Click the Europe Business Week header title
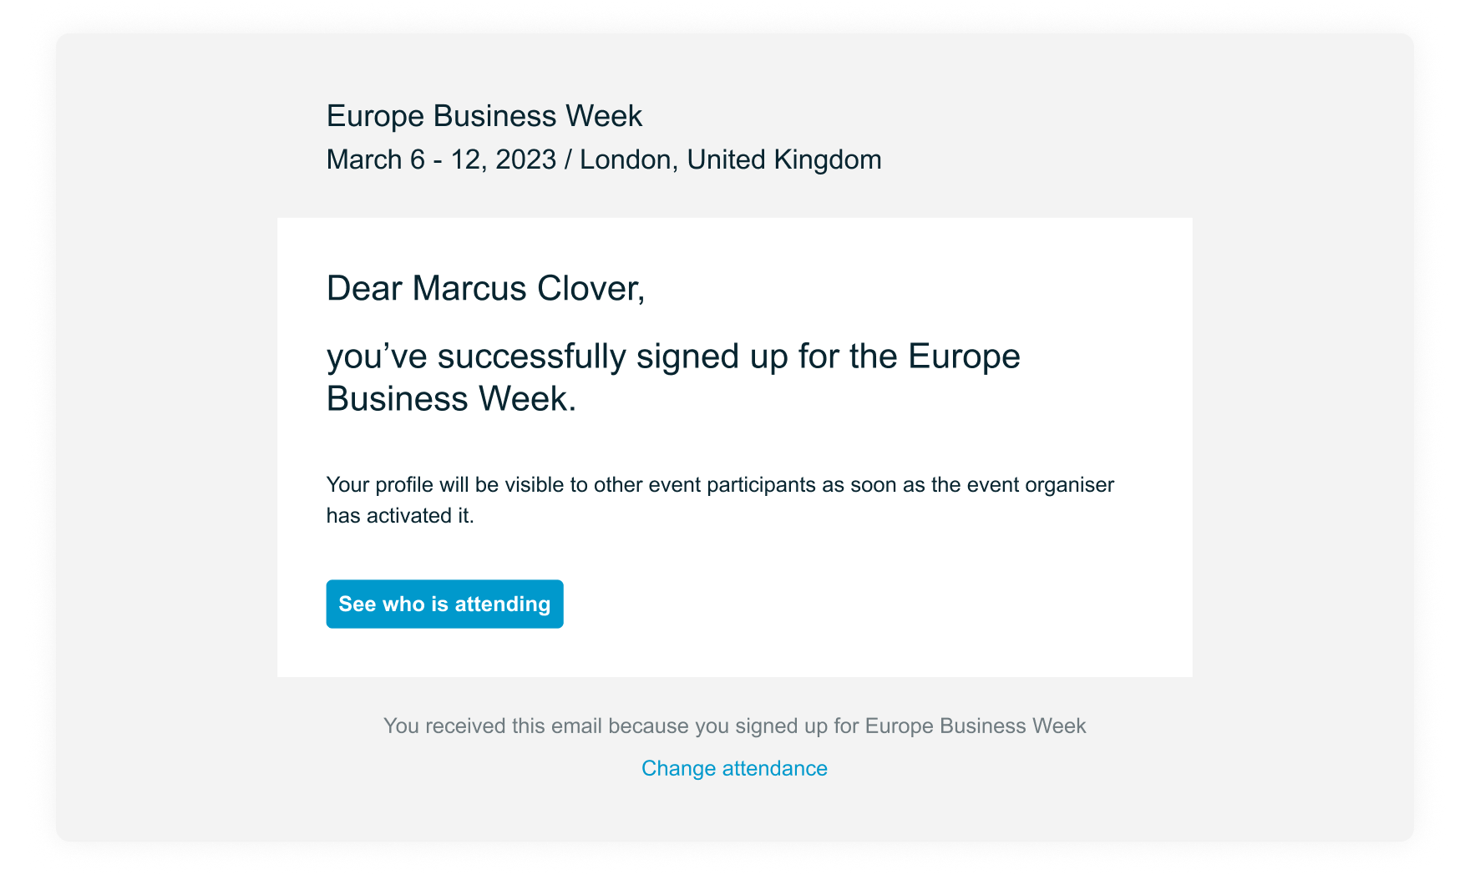This screenshot has width=1470, height=875. 484,116
